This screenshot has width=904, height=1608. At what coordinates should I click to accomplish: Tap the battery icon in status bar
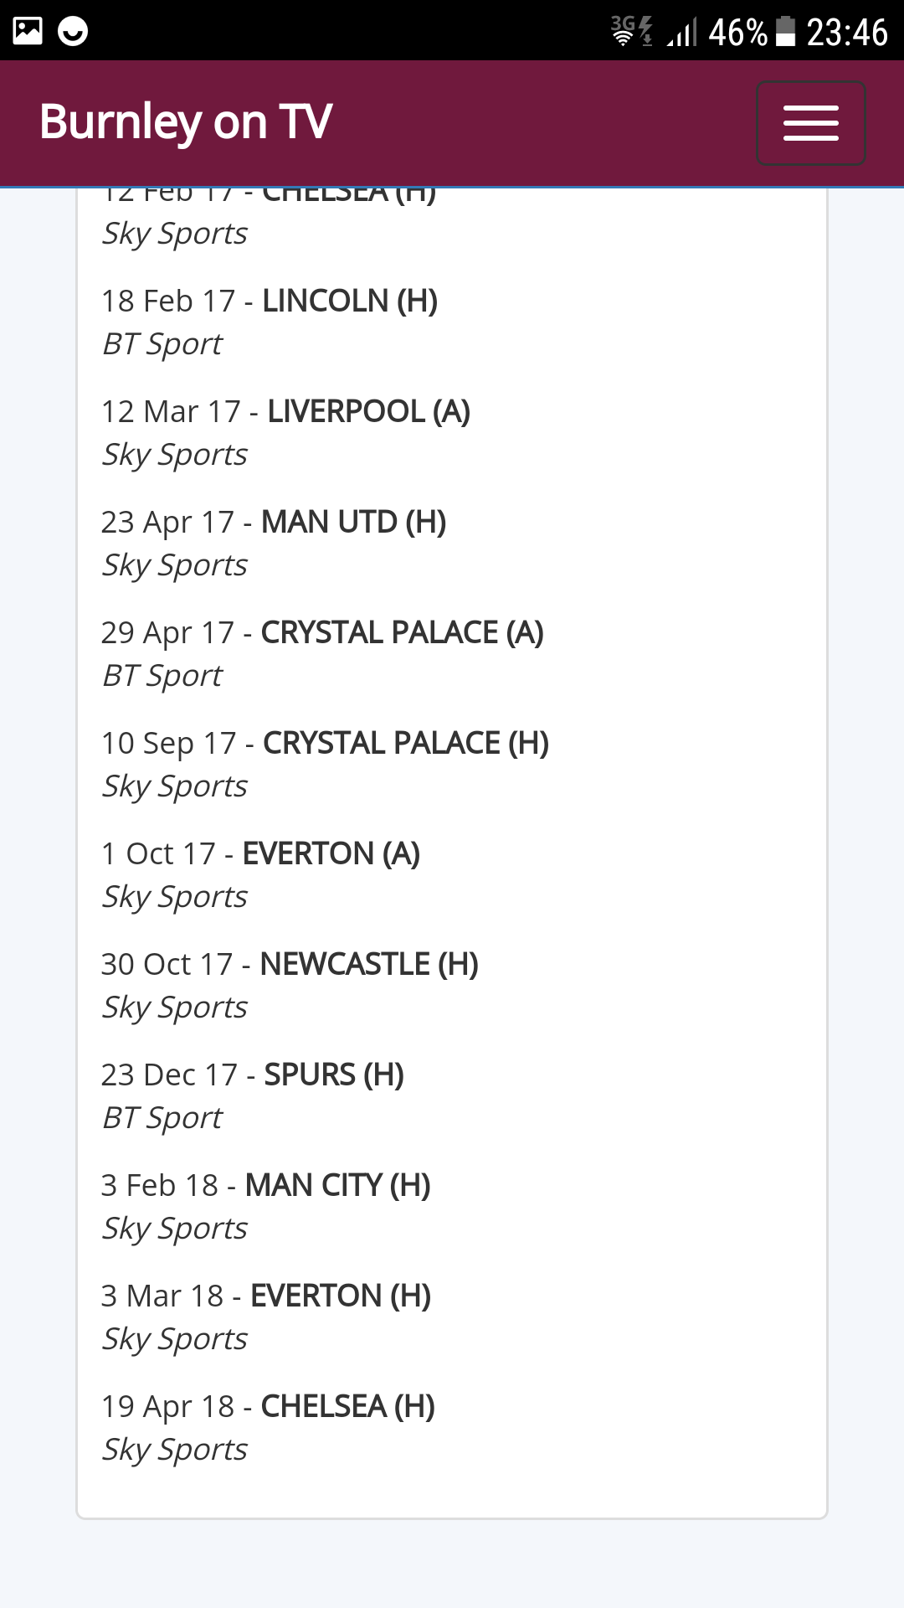[785, 32]
